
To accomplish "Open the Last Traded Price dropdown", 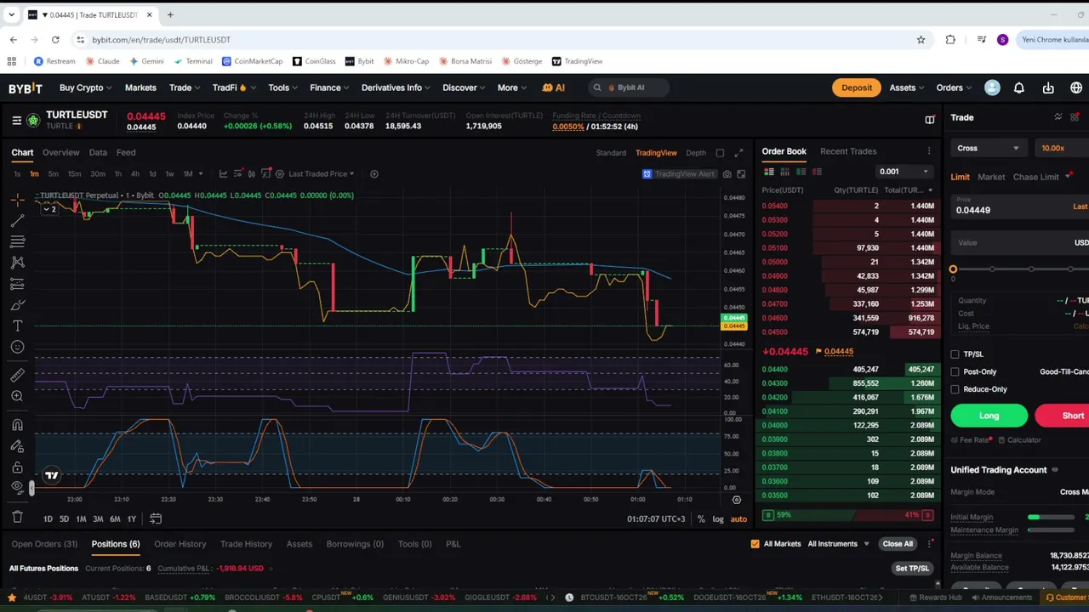I will point(321,174).
